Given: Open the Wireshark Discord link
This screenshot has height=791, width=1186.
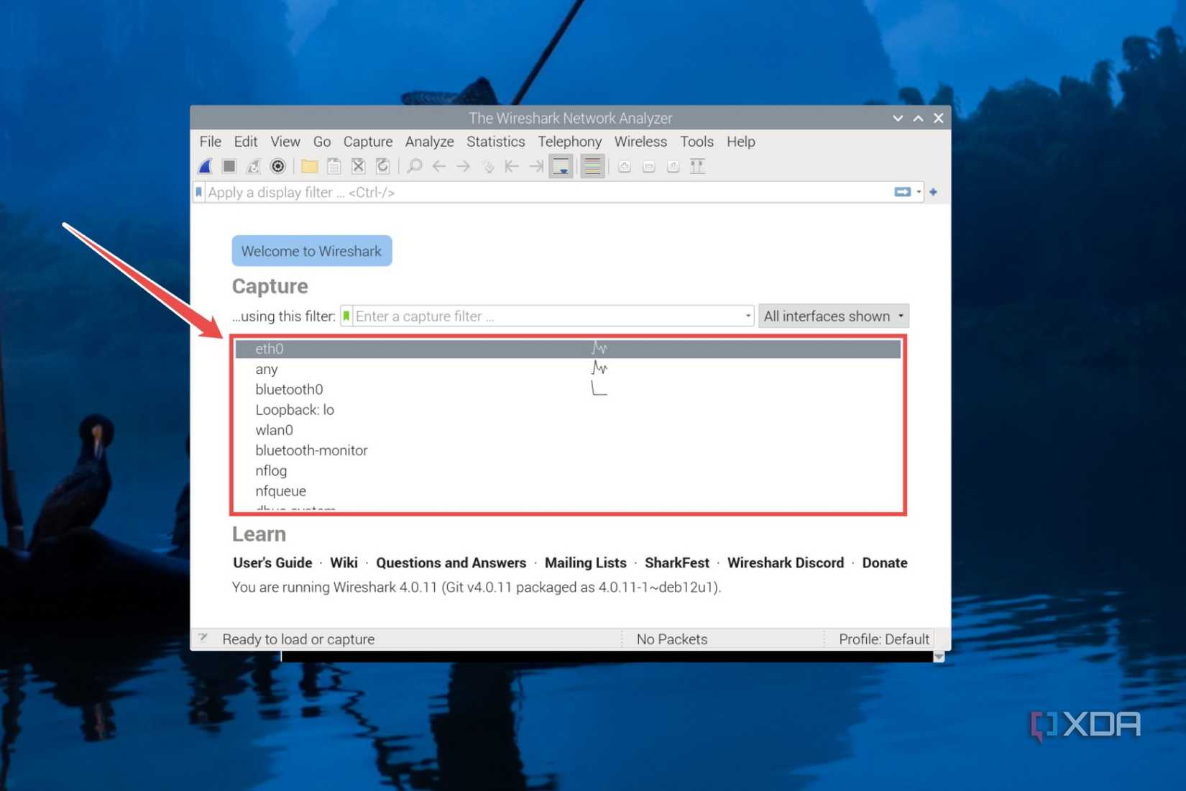Looking at the screenshot, I should tap(786, 563).
